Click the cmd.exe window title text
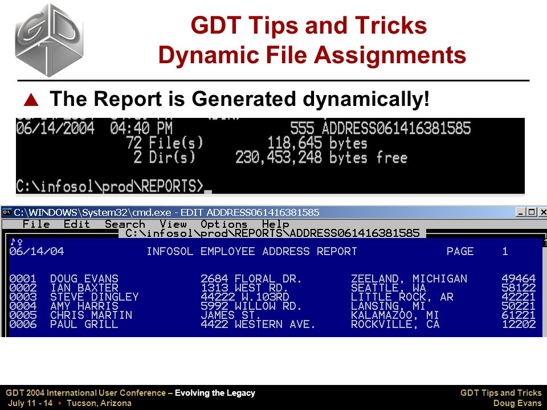This screenshot has width=547, height=410. click(166, 212)
